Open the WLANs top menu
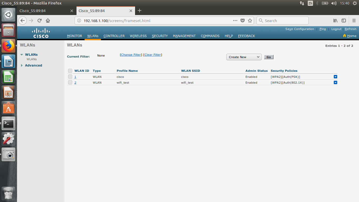The height and width of the screenshot is (202, 359). pyautogui.click(x=93, y=36)
